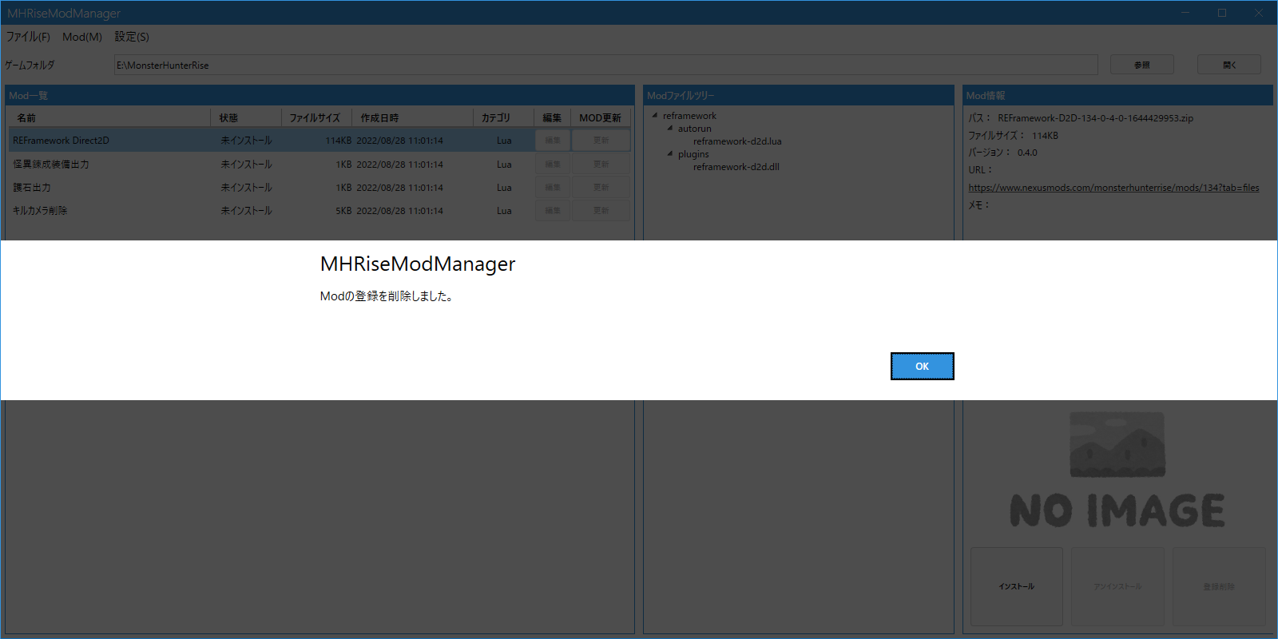
Task: Click the NO IMAGE mod thumbnail
Action: tap(1117, 470)
